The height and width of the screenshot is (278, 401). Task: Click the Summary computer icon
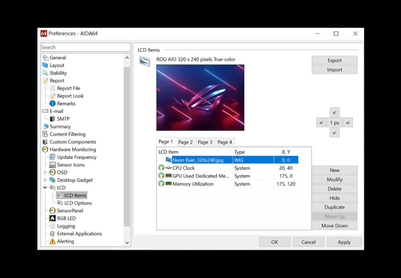[45, 126]
